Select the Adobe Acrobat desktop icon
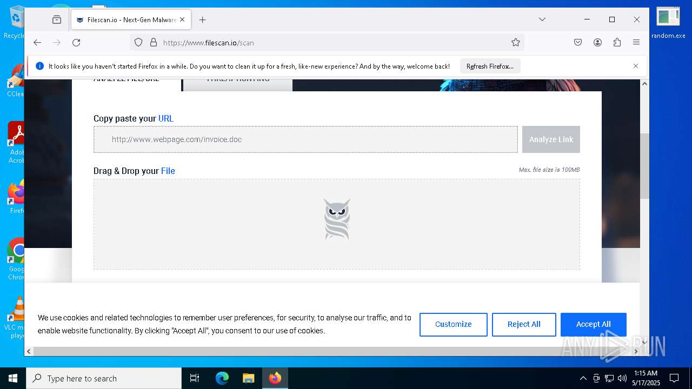This screenshot has width=692, height=389. tap(16, 142)
